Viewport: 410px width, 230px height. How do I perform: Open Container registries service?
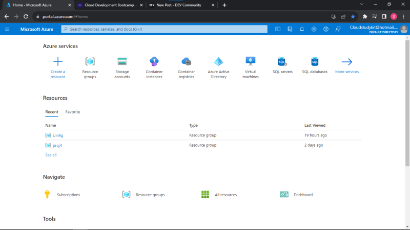coord(186,68)
